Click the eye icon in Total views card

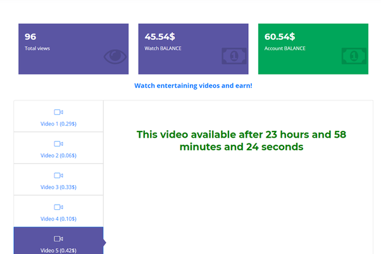coord(115,56)
